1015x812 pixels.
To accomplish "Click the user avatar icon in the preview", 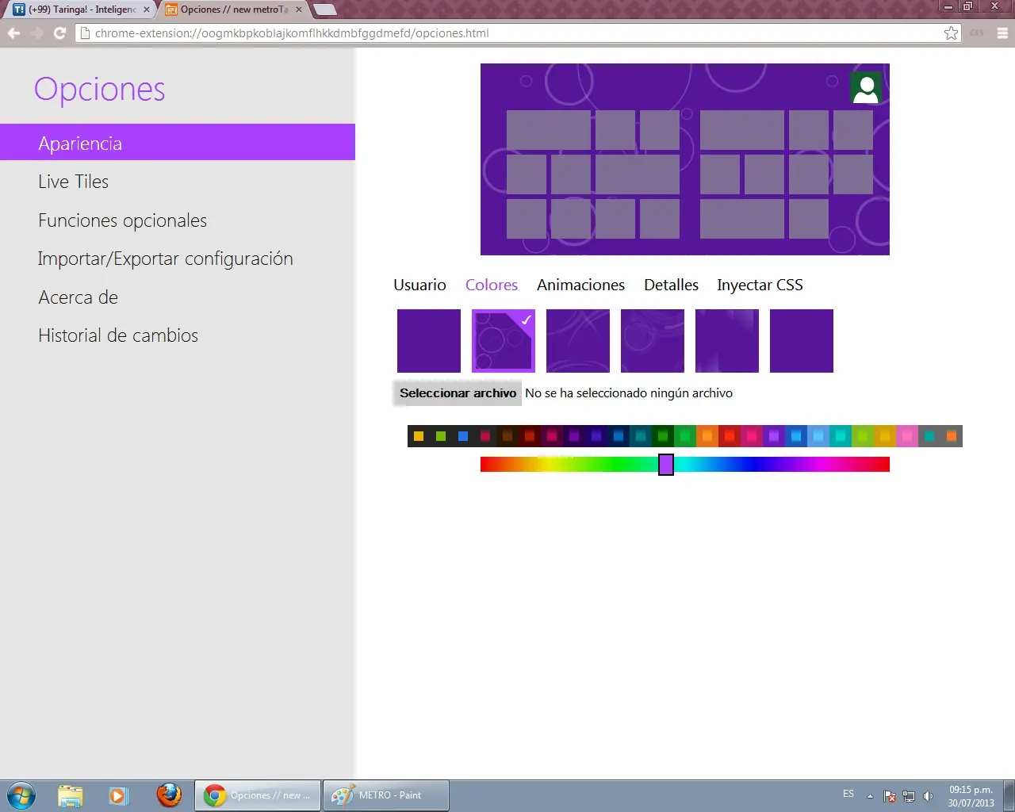I will click(866, 88).
